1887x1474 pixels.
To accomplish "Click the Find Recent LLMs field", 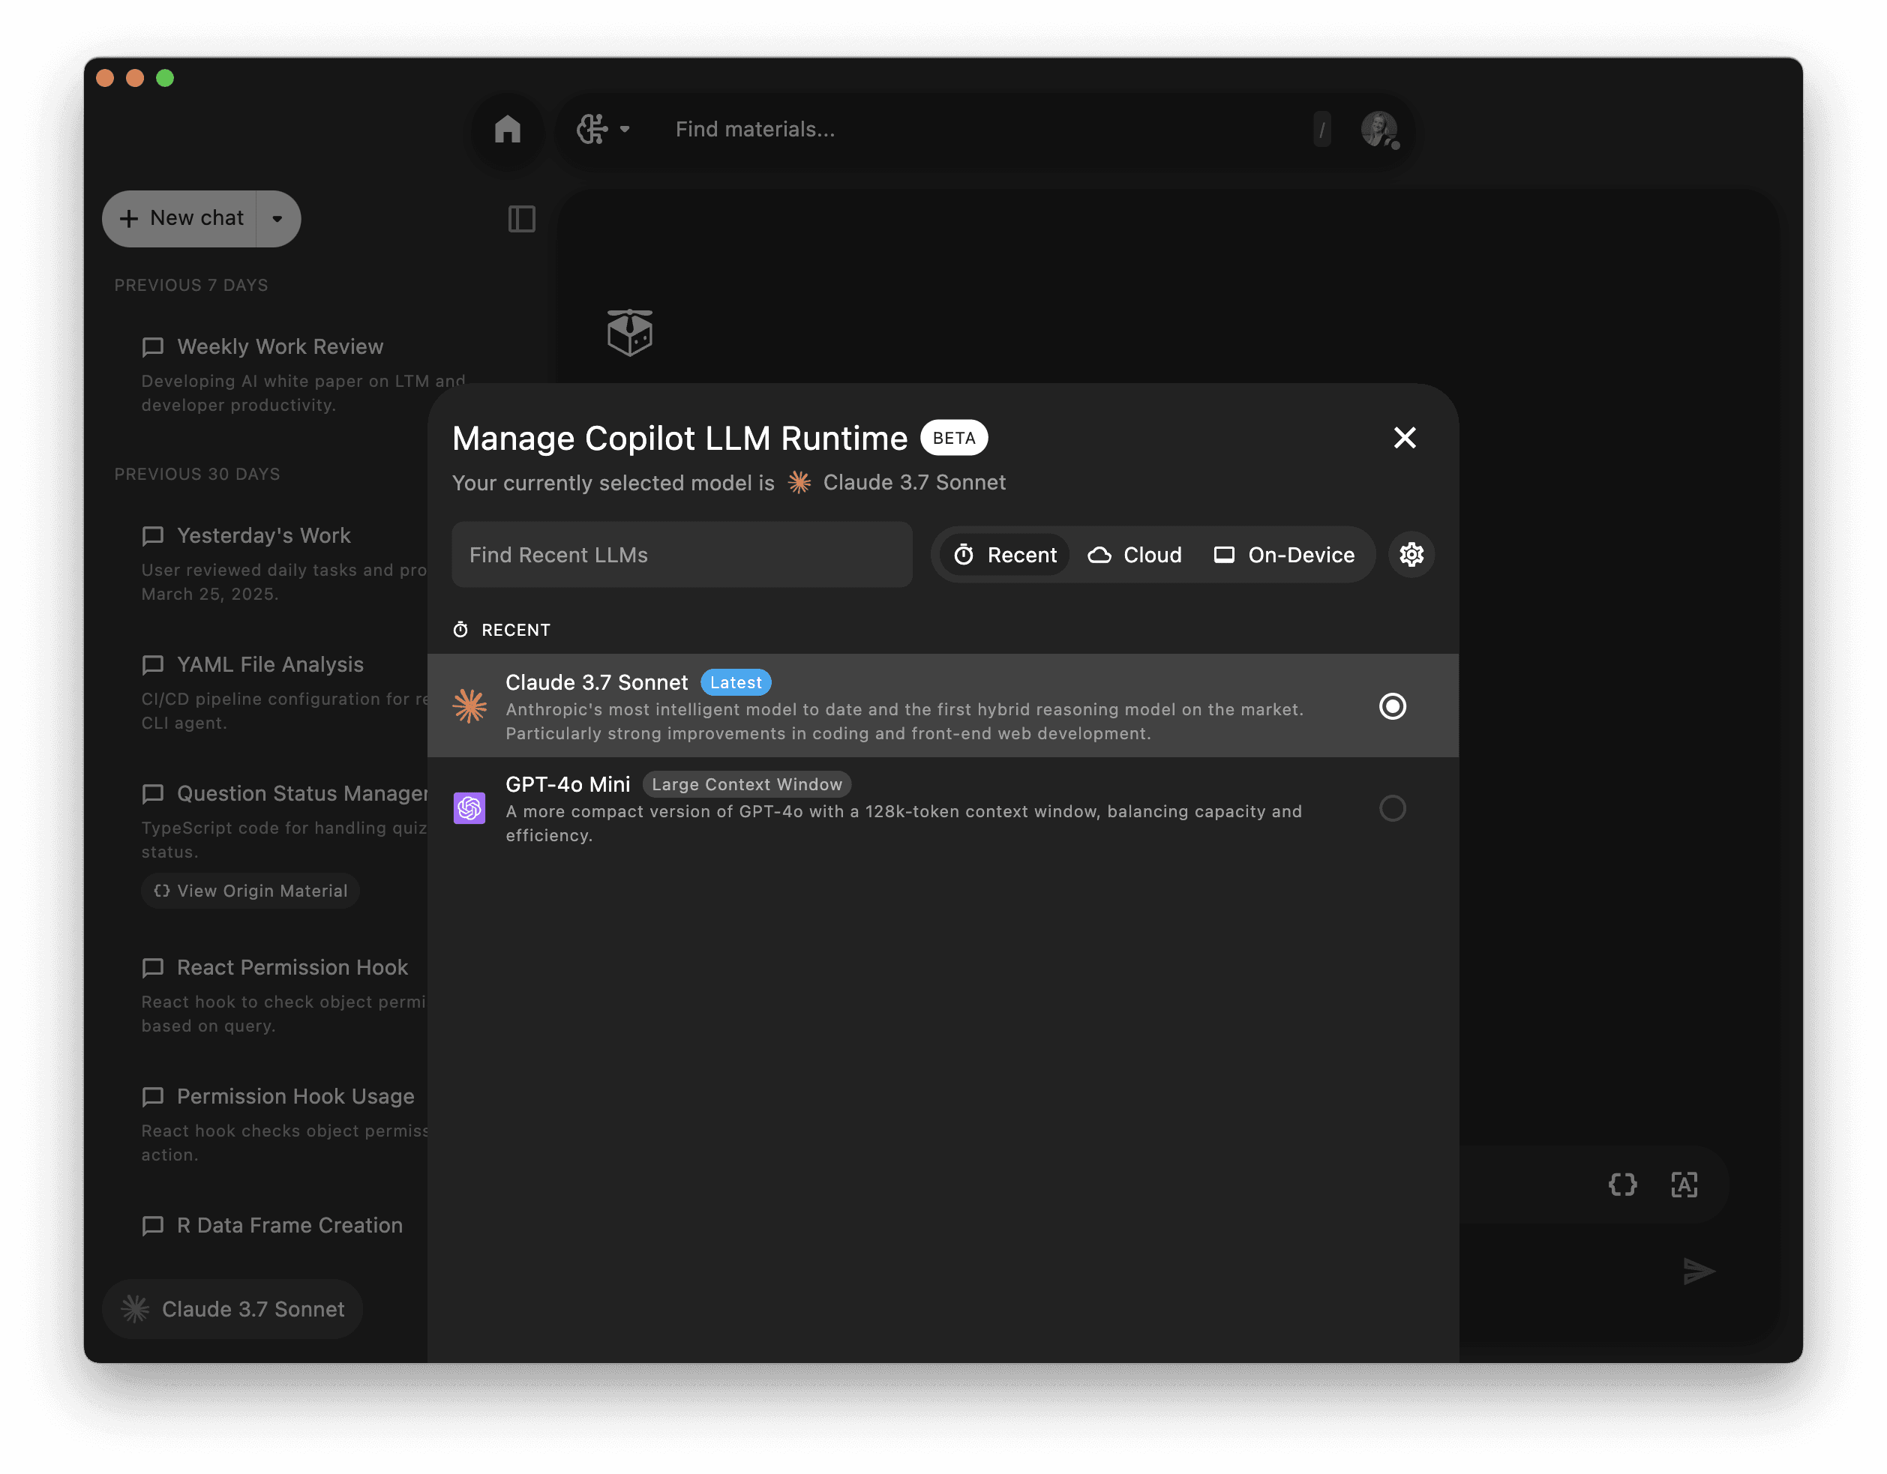I will pos(682,556).
